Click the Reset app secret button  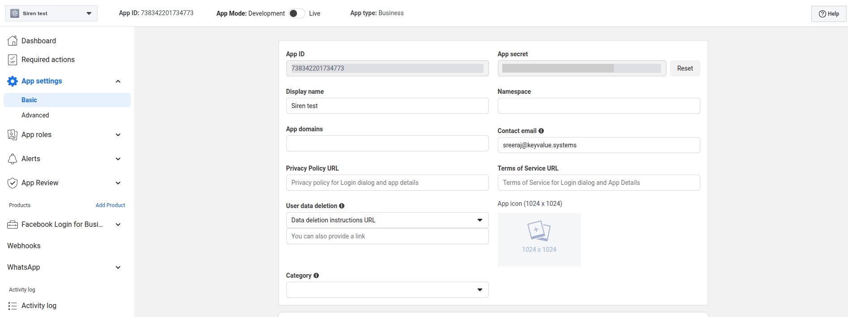(x=685, y=68)
